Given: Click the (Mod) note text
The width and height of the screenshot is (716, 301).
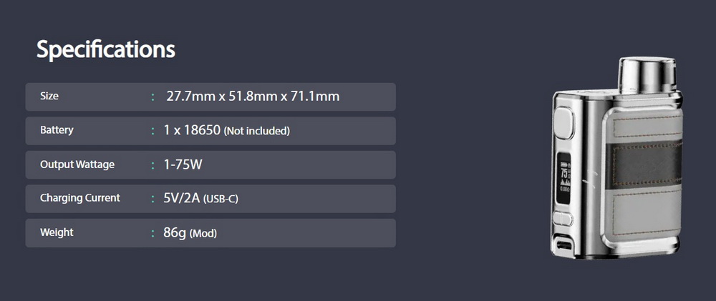Looking at the screenshot, I should [203, 234].
